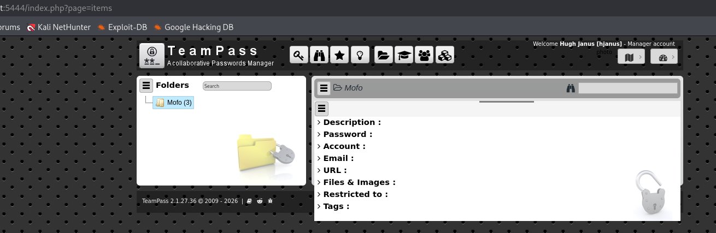Expand the URL field
Viewport: 716px width, 233px height.
(x=332, y=170)
